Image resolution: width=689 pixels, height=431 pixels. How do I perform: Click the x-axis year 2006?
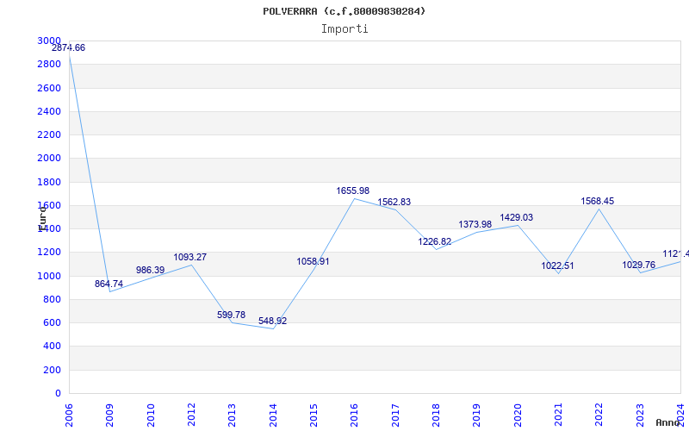[x=69, y=415]
